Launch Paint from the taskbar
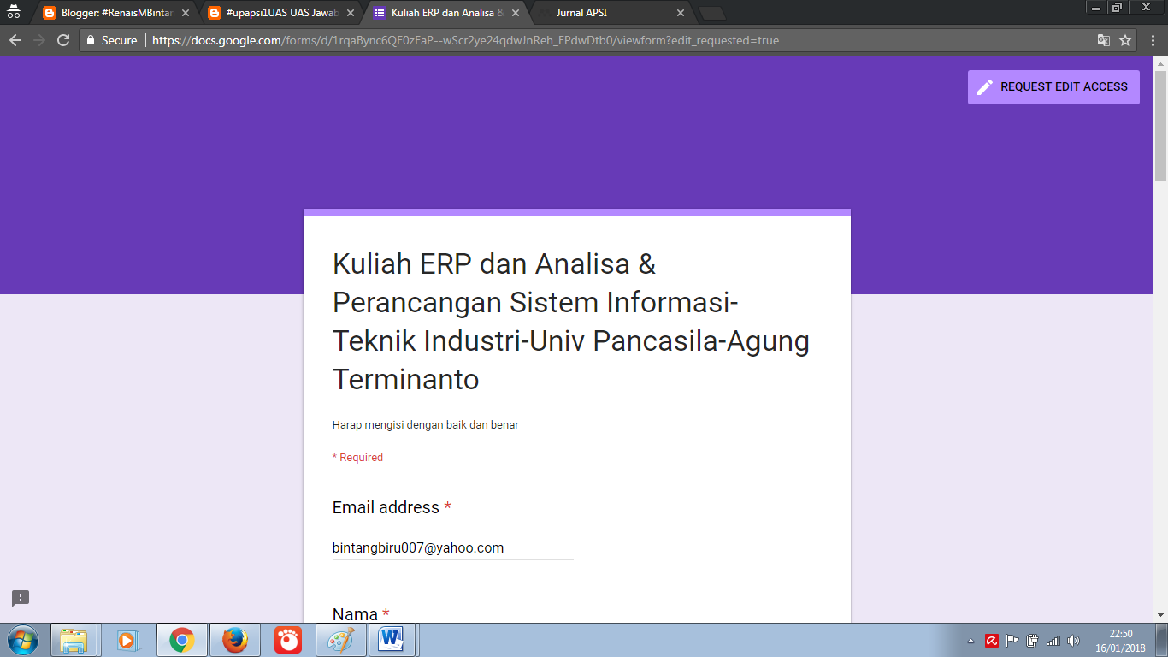Image resolution: width=1168 pixels, height=657 pixels. (x=341, y=640)
